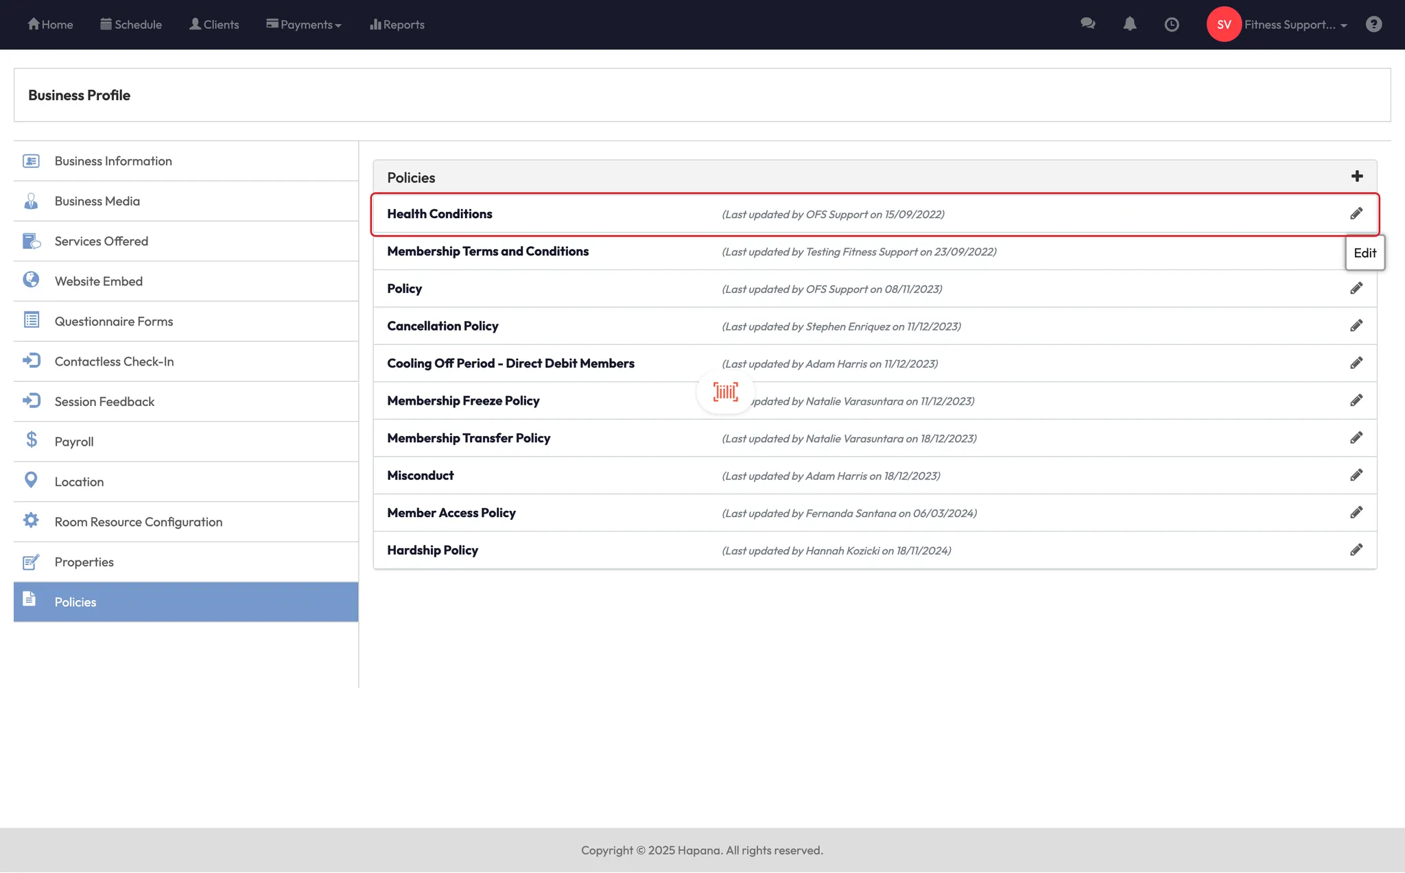Screen dimensions: 1405x873
Task: Edit Misconduct policy with pencil icon
Action: click(x=1356, y=475)
